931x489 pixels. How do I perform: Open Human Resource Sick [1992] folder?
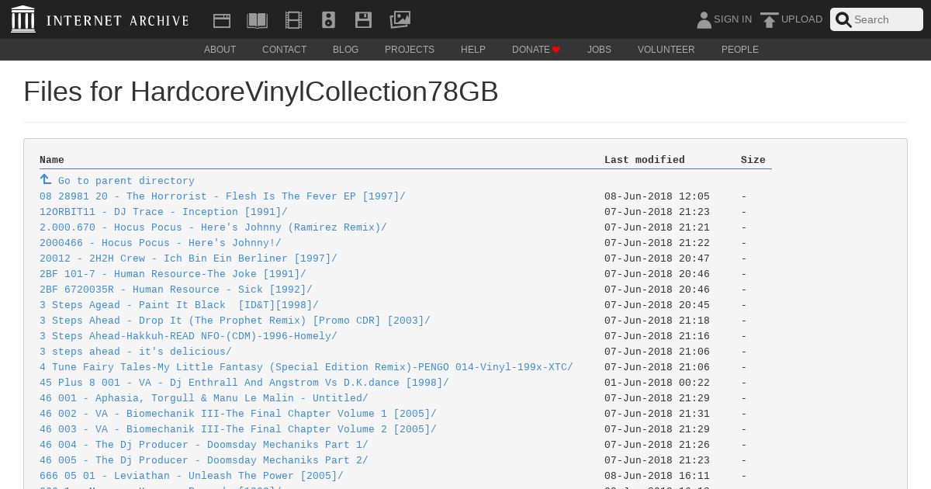176,290
